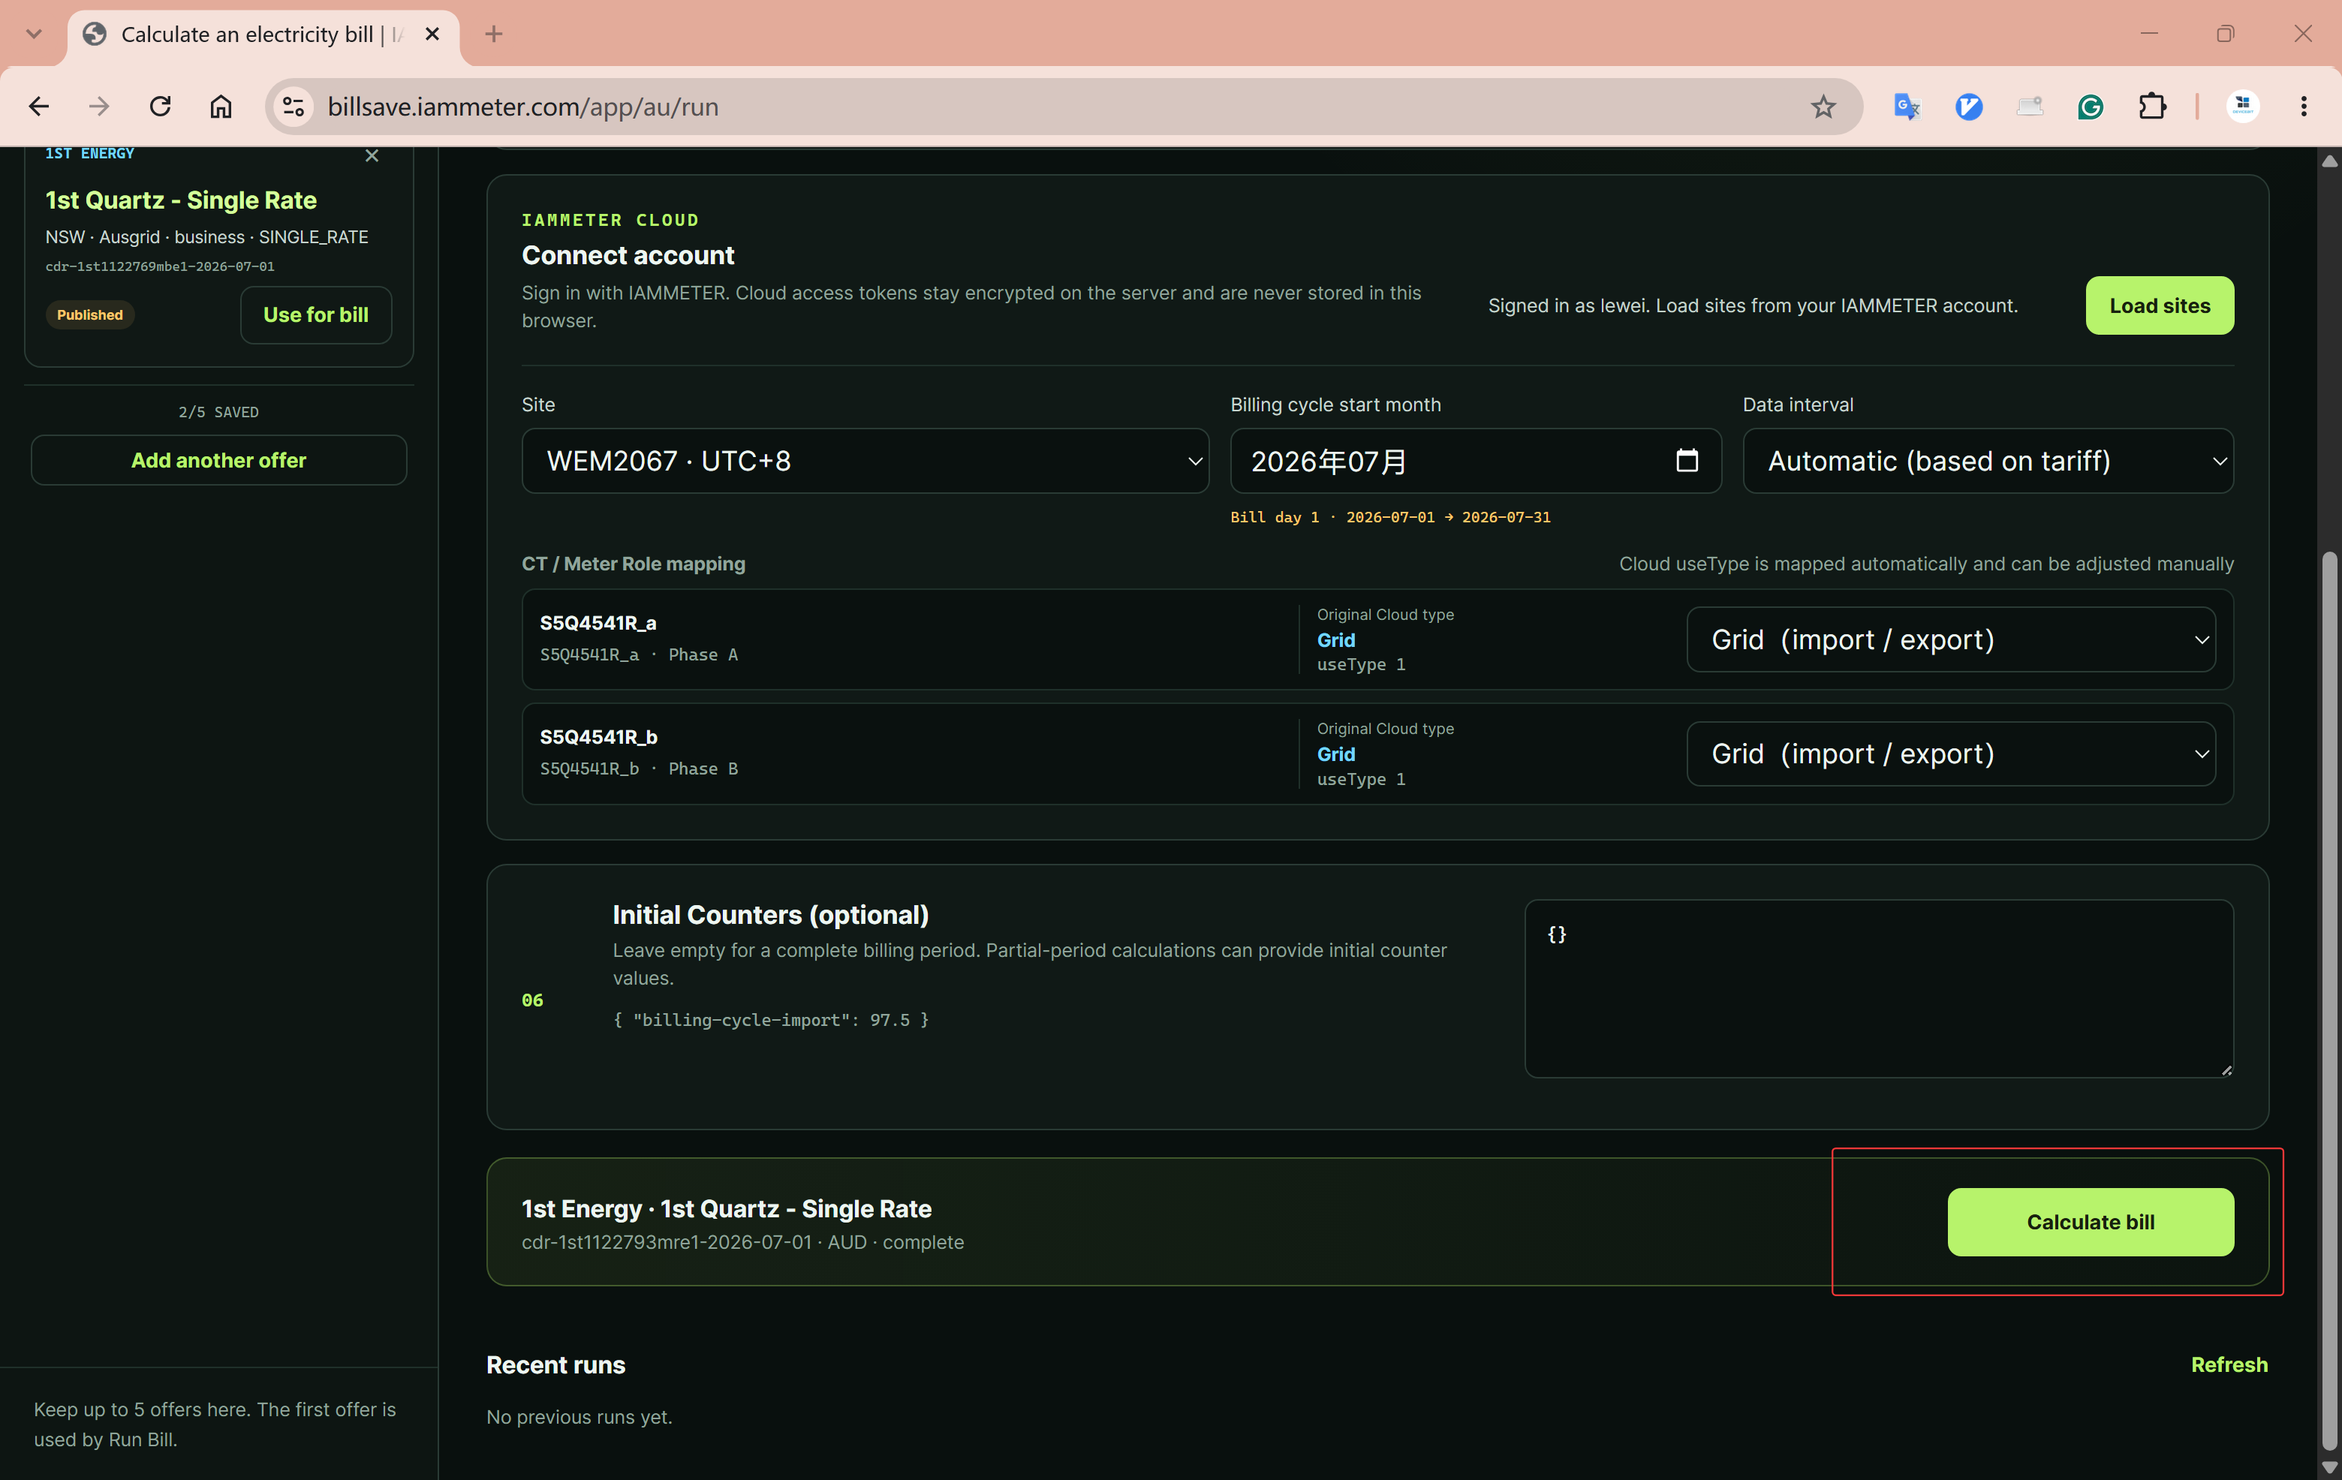The height and width of the screenshot is (1480, 2342).
Task: Click the S5Q4541R_b meter name
Action: pos(598,737)
